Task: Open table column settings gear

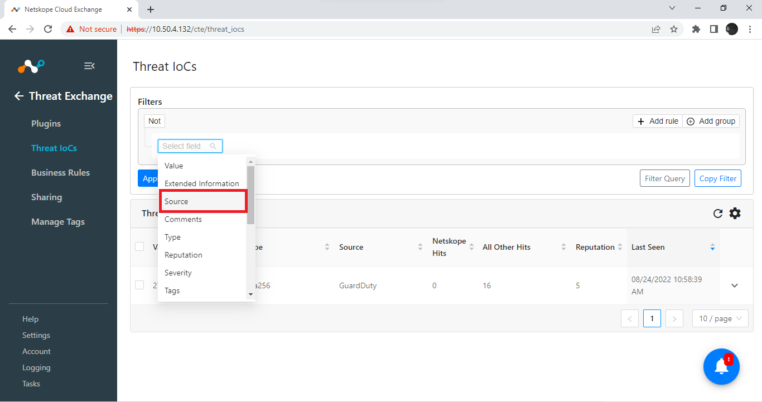Action: 735,213
